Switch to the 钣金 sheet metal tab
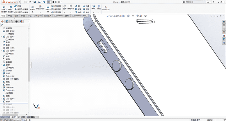The width and height of the screenshot is (226, 121). click(23, 16)
